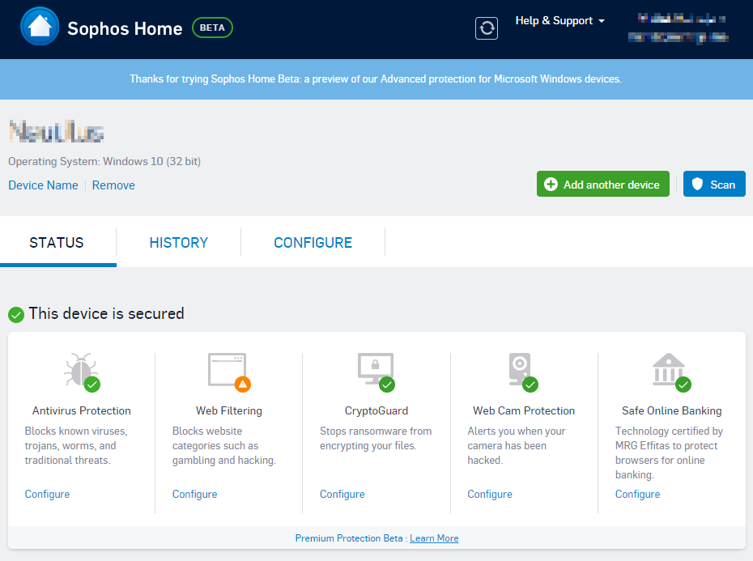Click the Web Cam Protection camera icon
753x561 pixels.
point(520,369)
